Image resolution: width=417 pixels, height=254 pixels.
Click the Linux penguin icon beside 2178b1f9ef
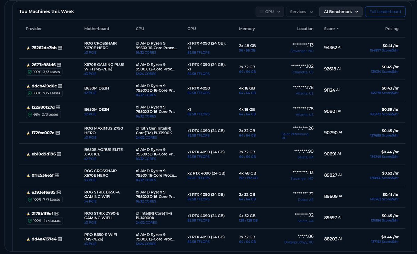[x=28, y=214]
